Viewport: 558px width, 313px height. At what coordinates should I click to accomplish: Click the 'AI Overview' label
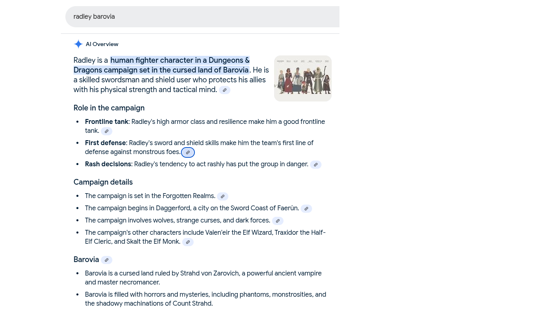[x=102, y=44]
